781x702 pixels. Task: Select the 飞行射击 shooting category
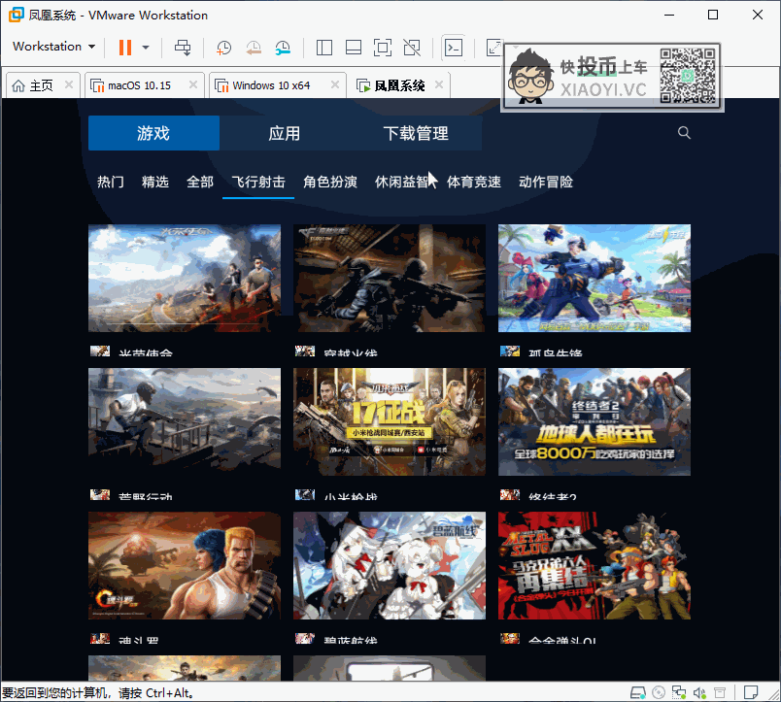point(258,182)
